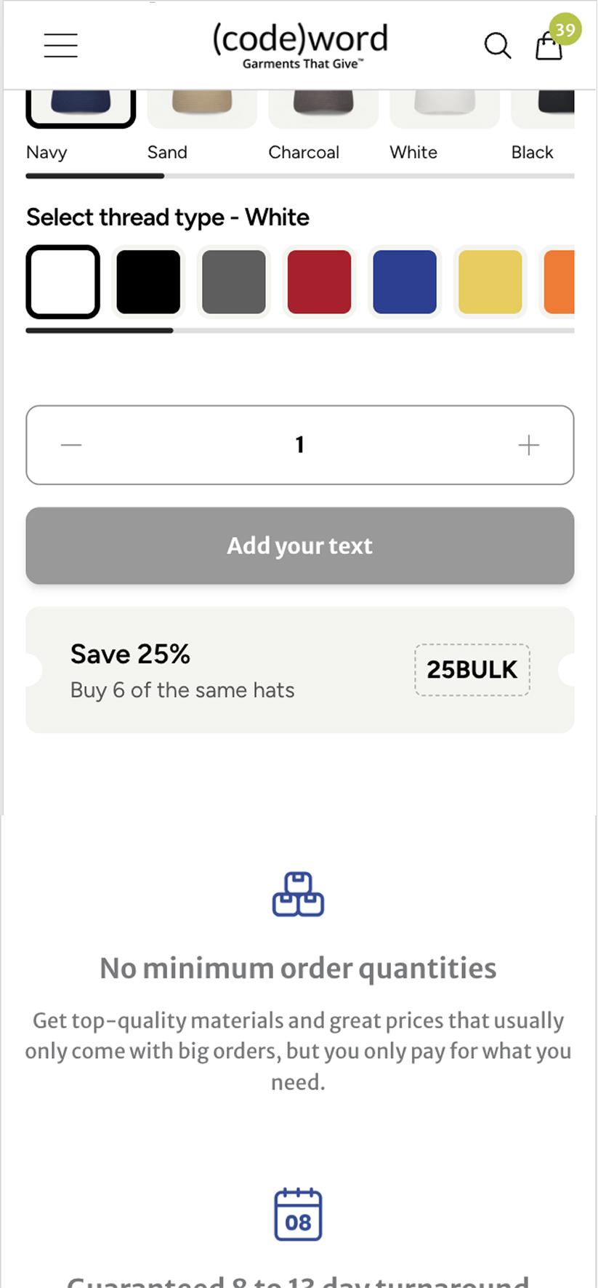Click inside the quantity input field
Screen dimensions: 598x1288
(299, 444)
